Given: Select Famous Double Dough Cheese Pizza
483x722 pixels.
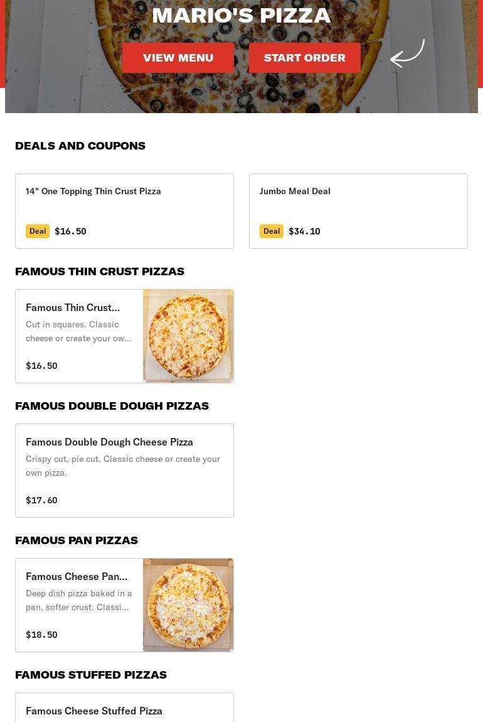Looking at the screenshot, I should (109, 442).
